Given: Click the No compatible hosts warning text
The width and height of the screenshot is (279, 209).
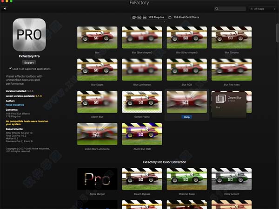Looking at the screenshot, I should 27,123.
